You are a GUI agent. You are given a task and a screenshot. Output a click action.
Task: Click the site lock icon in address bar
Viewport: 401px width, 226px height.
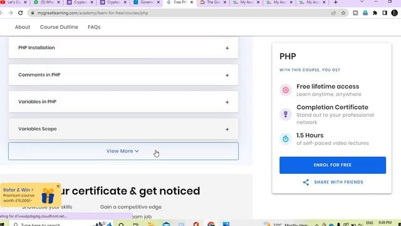(x=33, y=13)
